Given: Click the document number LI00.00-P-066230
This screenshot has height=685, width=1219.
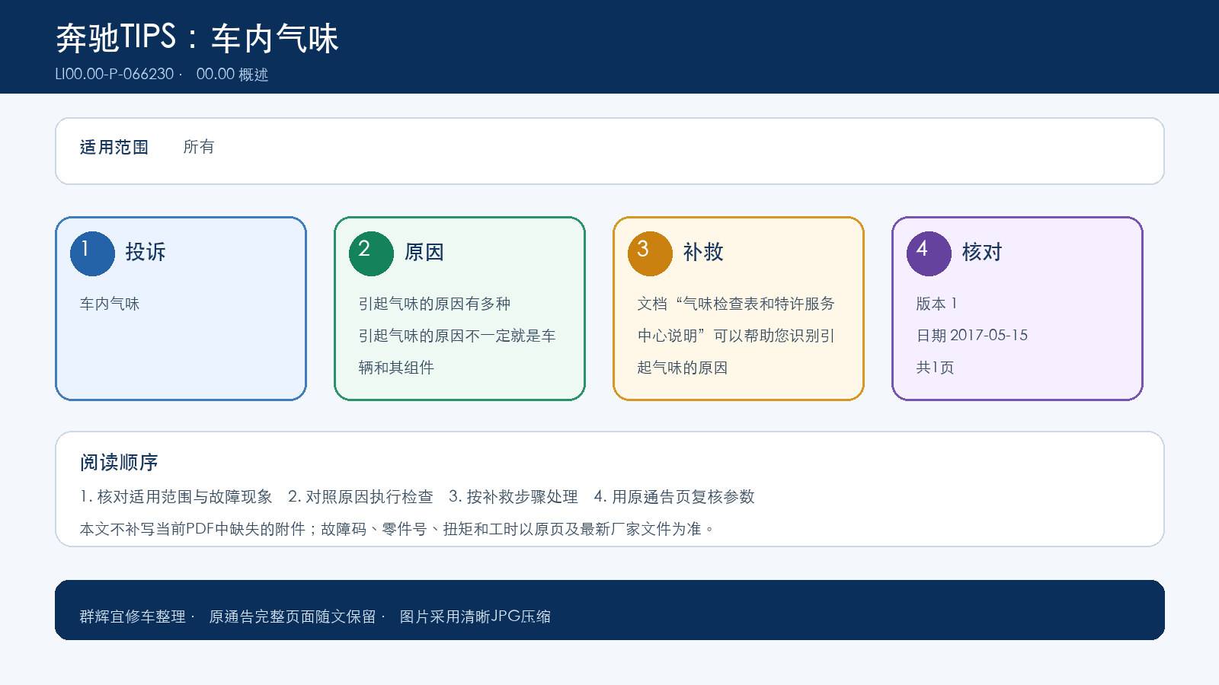Looking at the screenshot, I should coord(114,74).
